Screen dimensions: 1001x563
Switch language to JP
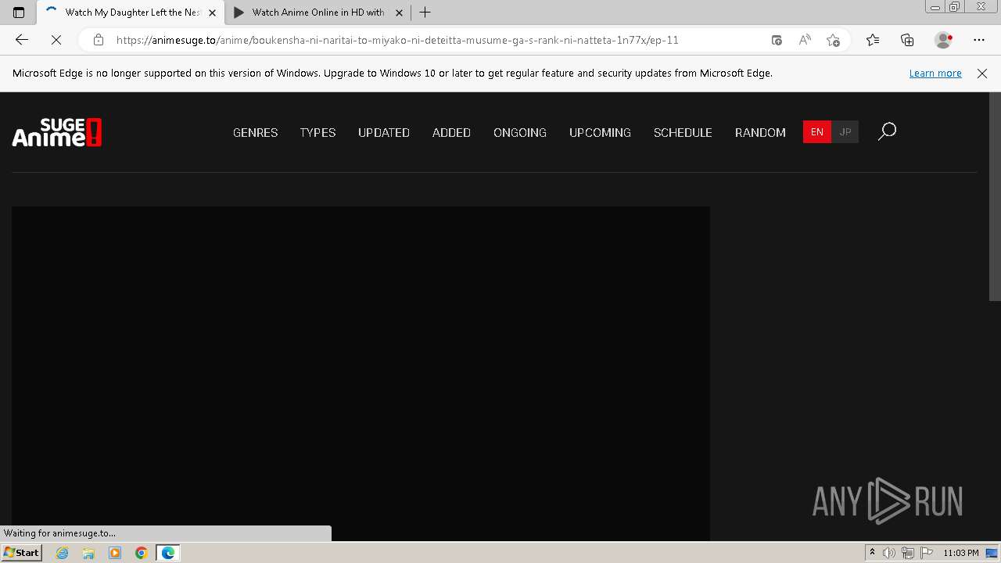(x=845, y=132)
